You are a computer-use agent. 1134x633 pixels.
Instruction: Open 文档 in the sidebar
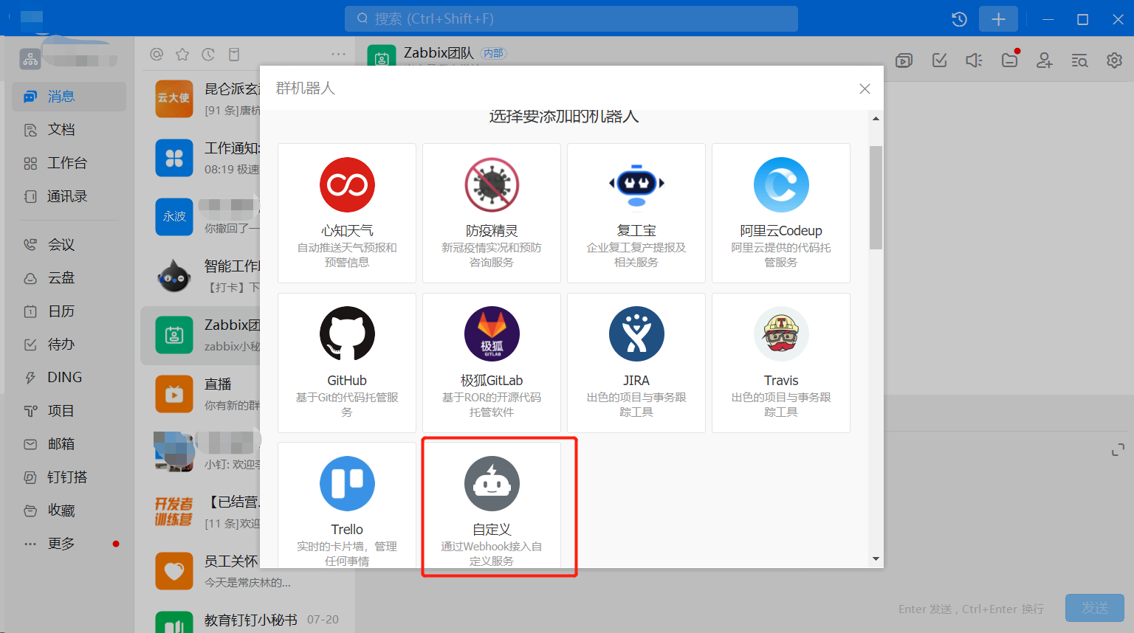69,130
